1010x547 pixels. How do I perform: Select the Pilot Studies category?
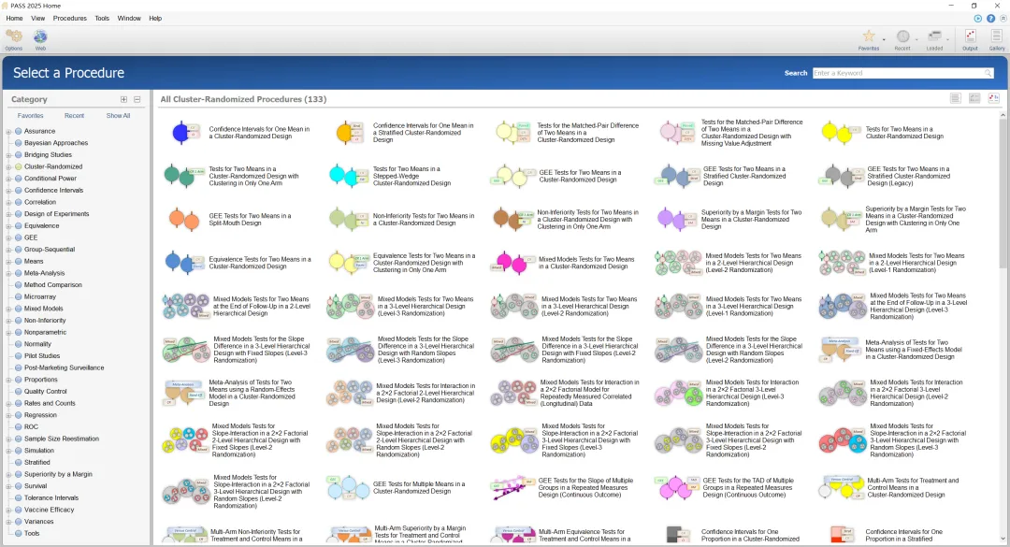tap(42, 355)
